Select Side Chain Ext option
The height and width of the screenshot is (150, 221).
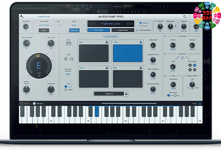175,95
